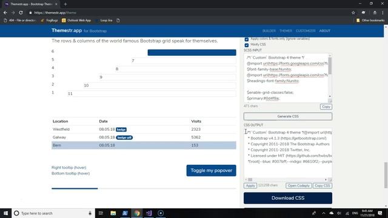Open the THEMER nav item

coord(286,31)
